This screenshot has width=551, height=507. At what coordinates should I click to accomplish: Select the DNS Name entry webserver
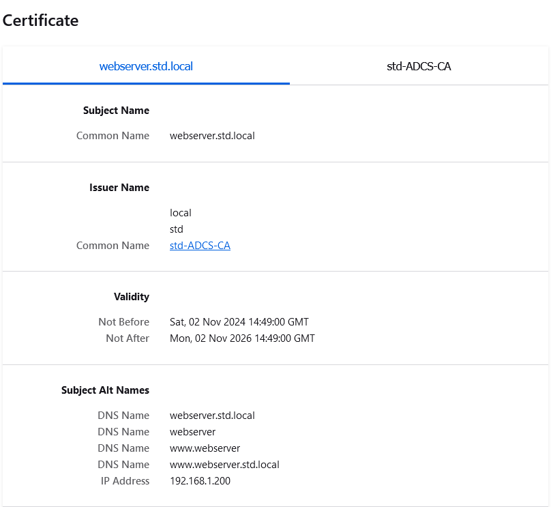tap(192, 431)
